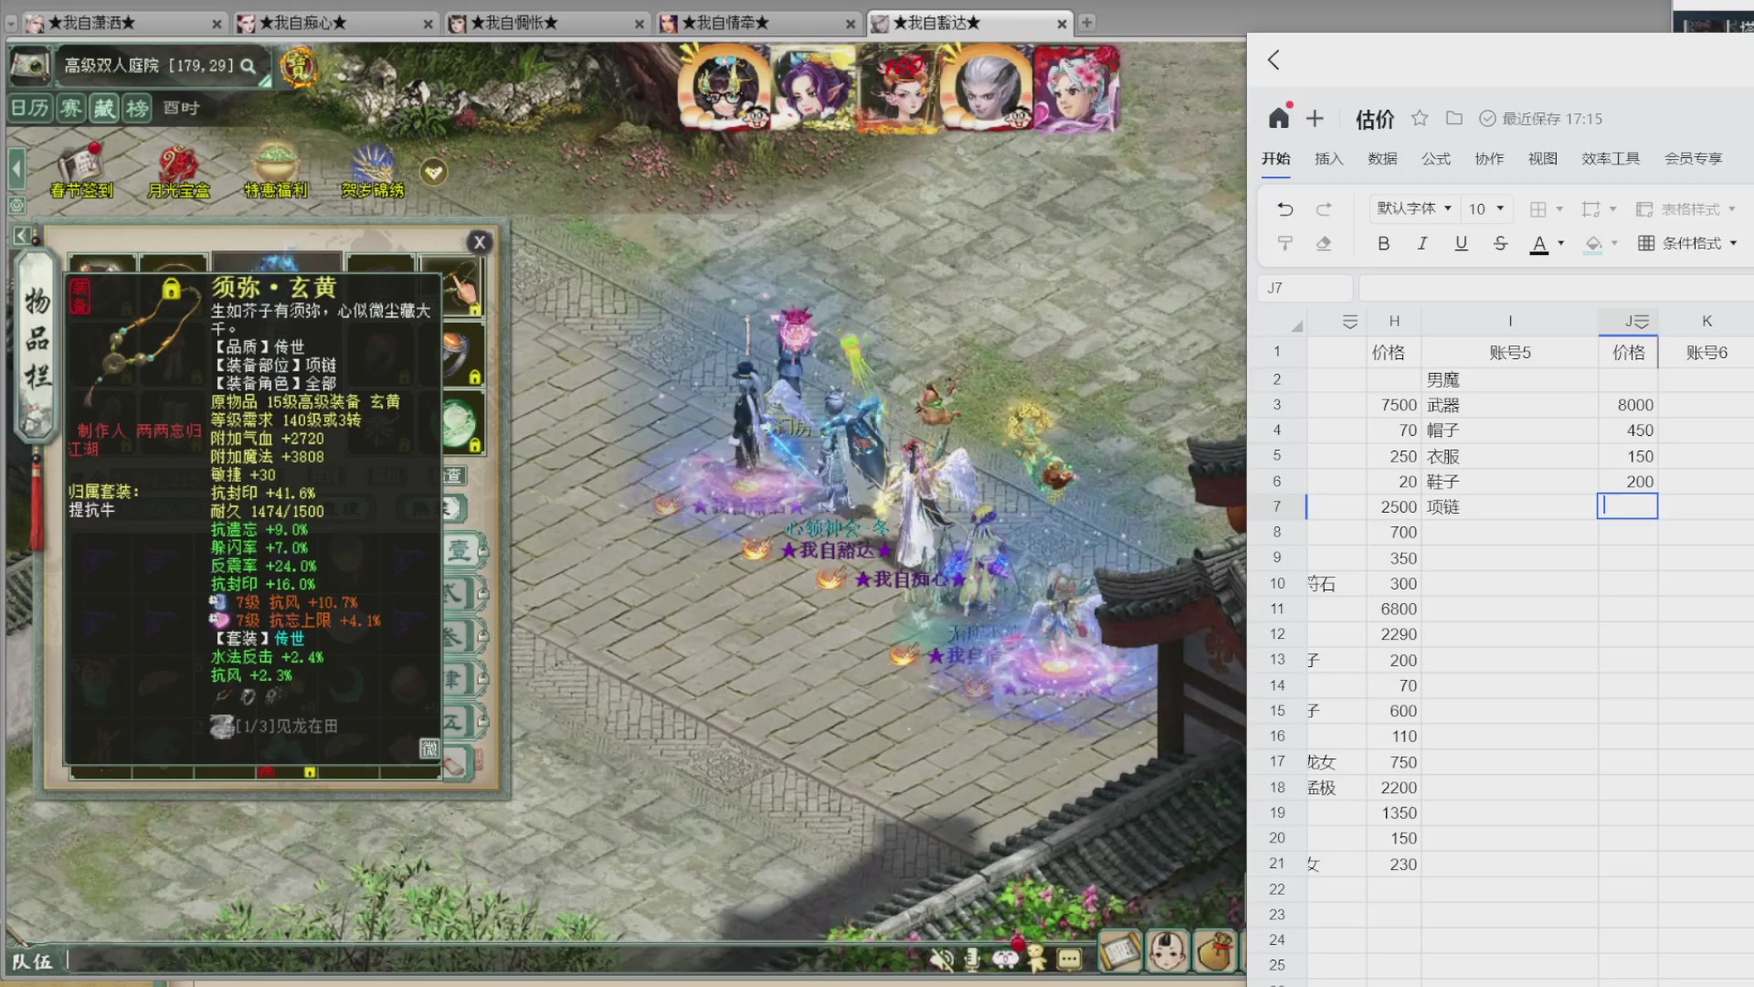The width and height of the screenshot is (1754, 987).
Task: Click the clear formatting eraser icon
Action: tap(1323, 243)
